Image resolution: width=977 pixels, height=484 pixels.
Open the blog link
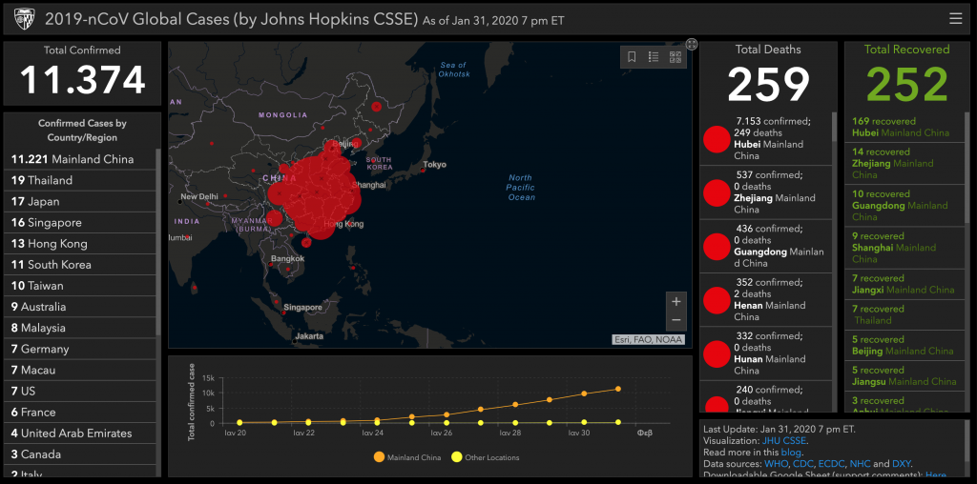(794, 453)
